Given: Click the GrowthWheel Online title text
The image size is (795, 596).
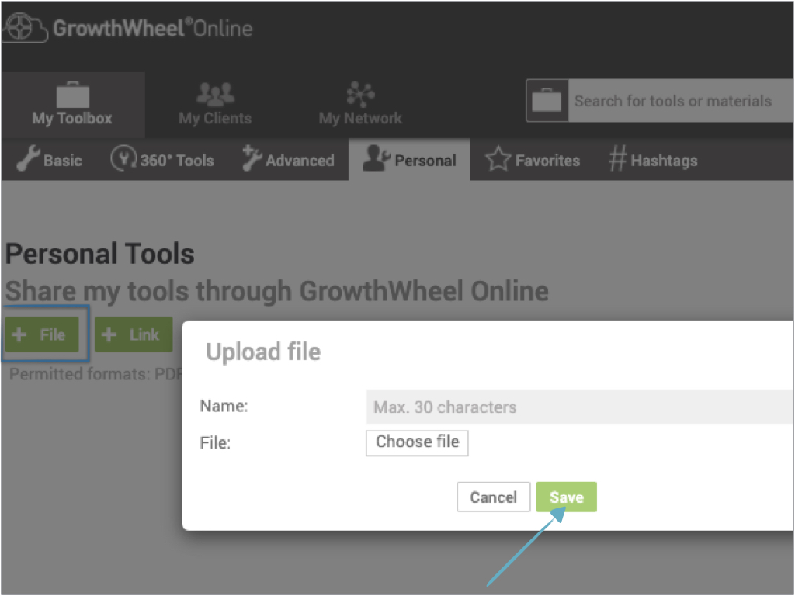Looking at the screenshot, I should pyautogui.click(x=153, y=29).
